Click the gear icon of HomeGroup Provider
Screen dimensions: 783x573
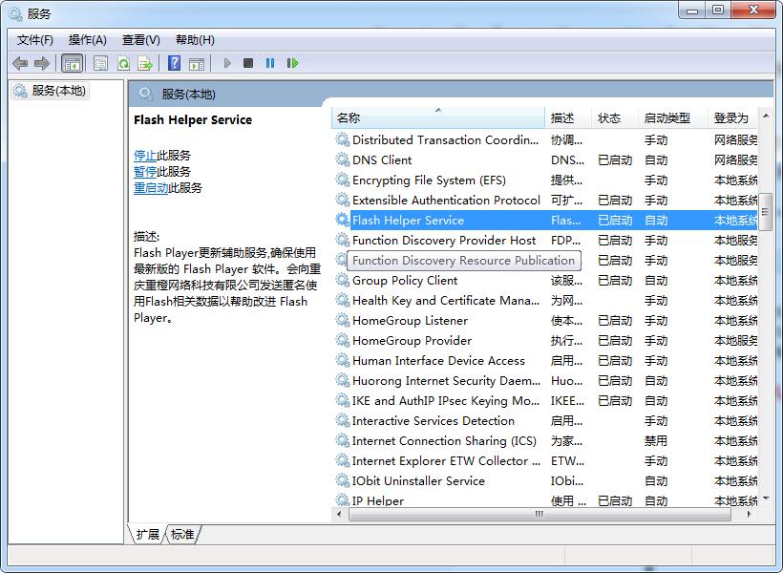pyautogui.click(x=342, y=340)
